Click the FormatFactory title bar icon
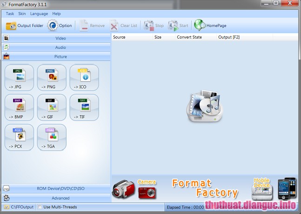 click(4, 4)
